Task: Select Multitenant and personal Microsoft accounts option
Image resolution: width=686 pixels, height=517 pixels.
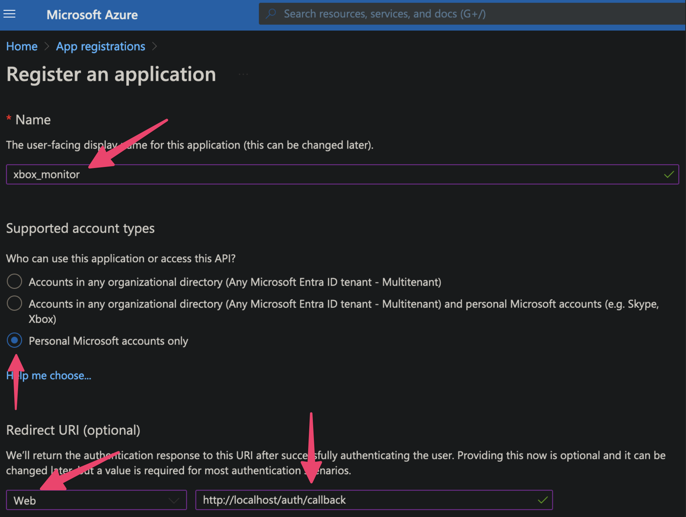Action: click(14, 303)
